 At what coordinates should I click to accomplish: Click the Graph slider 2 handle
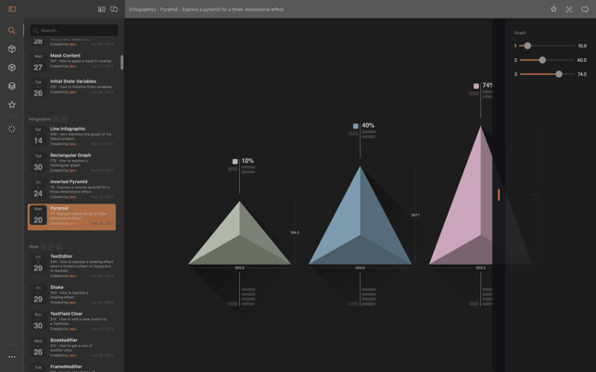click(x=542, y=60)
